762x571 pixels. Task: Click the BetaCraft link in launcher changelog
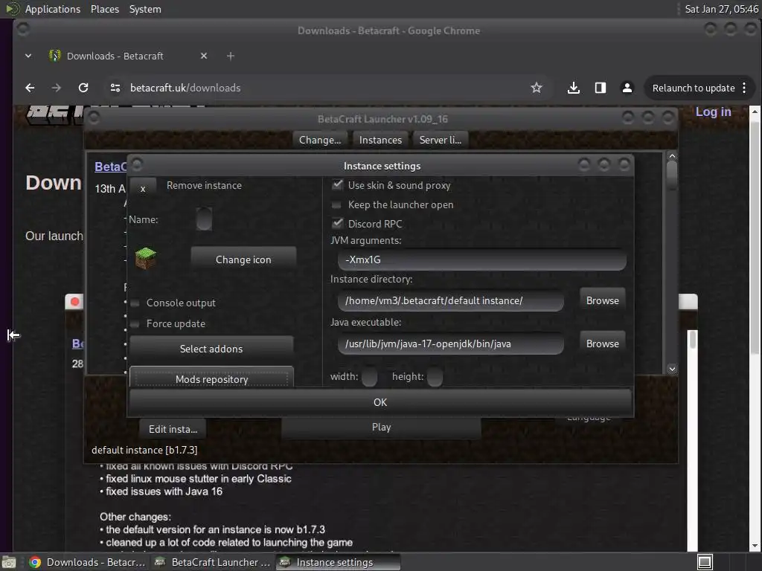(110, 167)
